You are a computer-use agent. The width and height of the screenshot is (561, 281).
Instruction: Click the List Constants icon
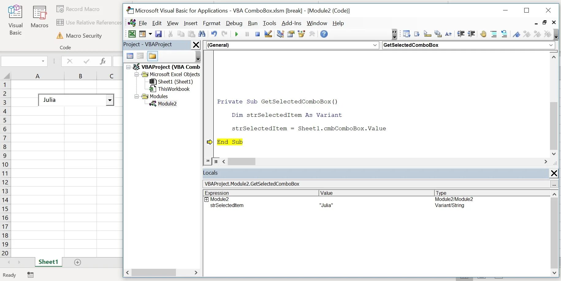417,34
